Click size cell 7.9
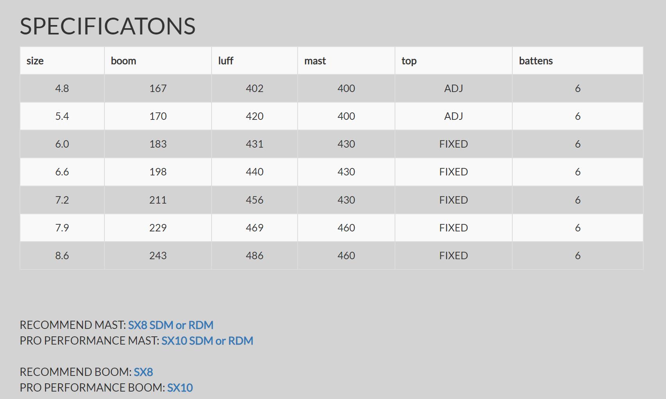The height and width of the screenshot is (399, 666). 62,228
